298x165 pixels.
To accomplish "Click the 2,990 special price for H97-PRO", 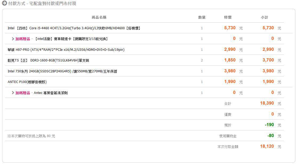I will pos(230,49).
